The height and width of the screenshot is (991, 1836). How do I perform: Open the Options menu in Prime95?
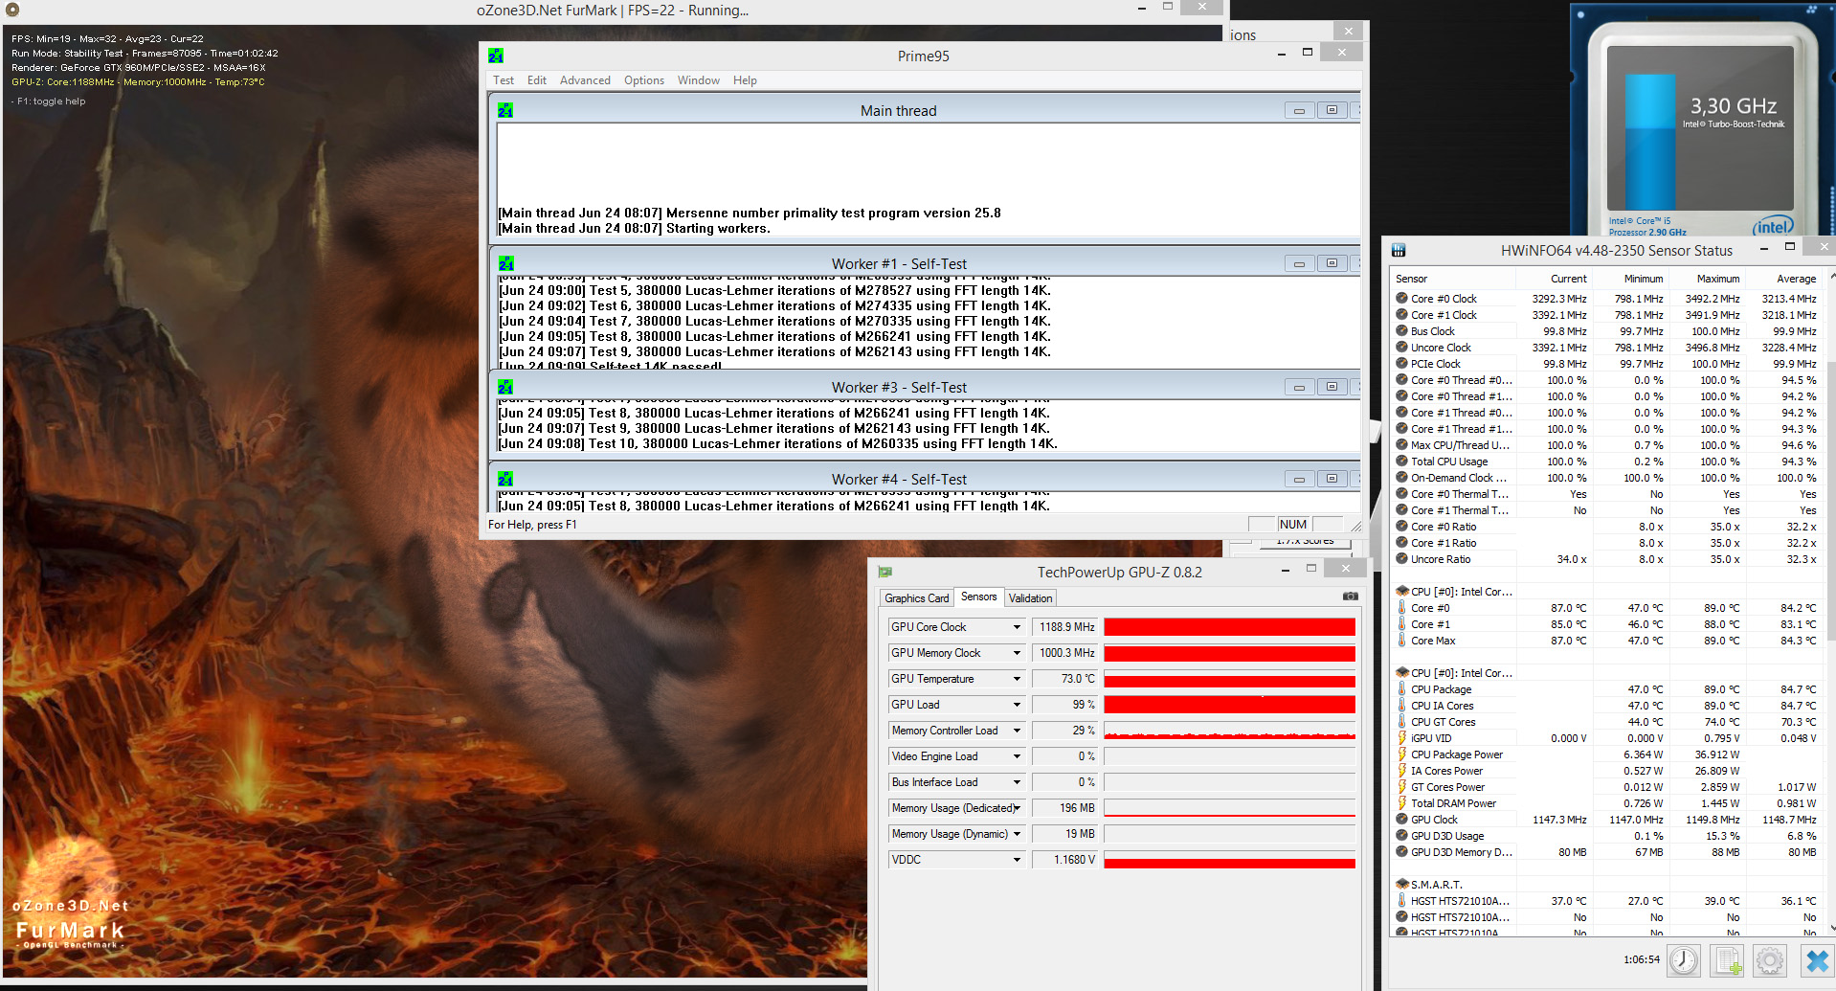click(x=643, y=80)
